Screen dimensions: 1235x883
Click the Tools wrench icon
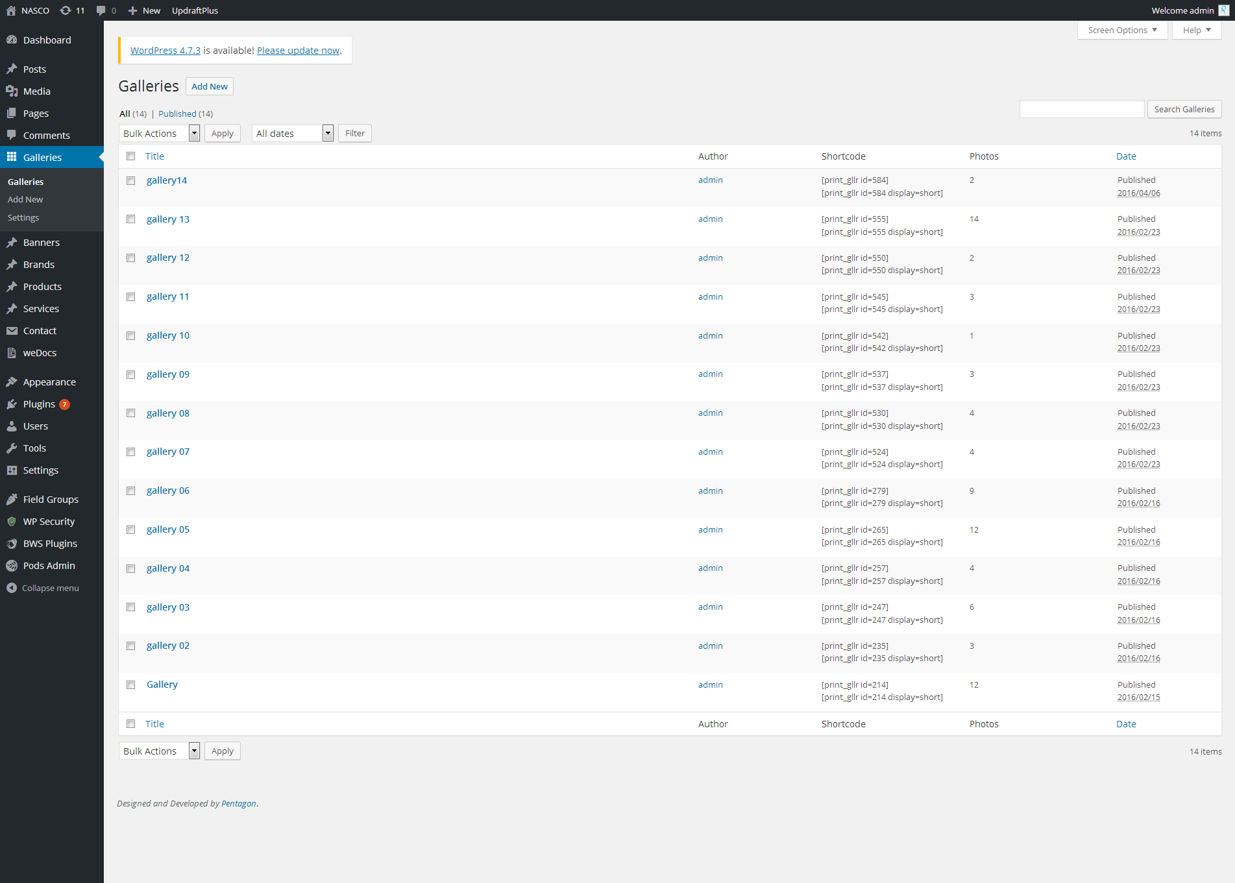[12, 448]
